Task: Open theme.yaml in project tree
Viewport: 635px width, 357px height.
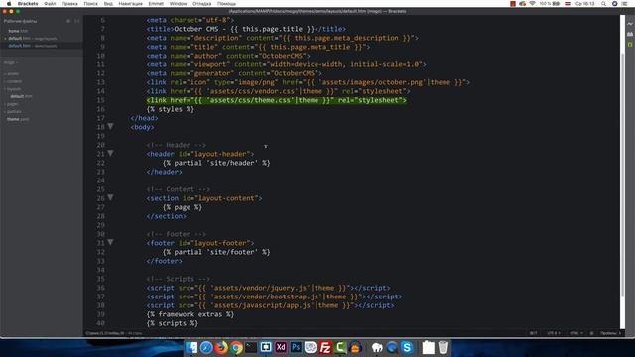Action: (x=18, y=119)
